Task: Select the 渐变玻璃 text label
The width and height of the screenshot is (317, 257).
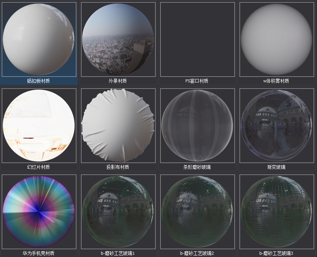Action: 276,167
